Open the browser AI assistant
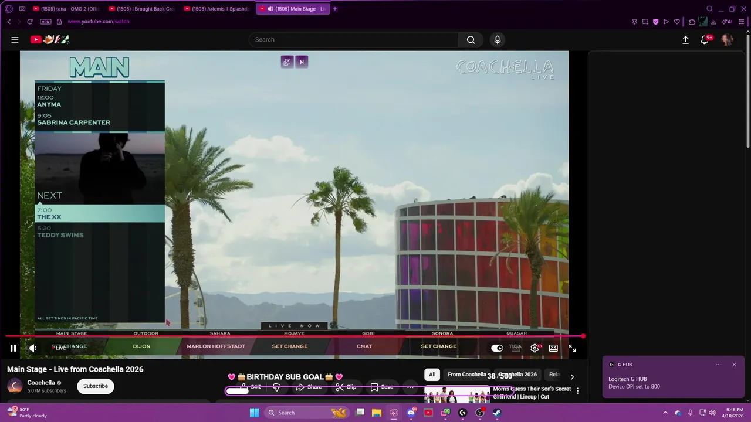Screen dimensions: 751x422 (x=728, y=22)
